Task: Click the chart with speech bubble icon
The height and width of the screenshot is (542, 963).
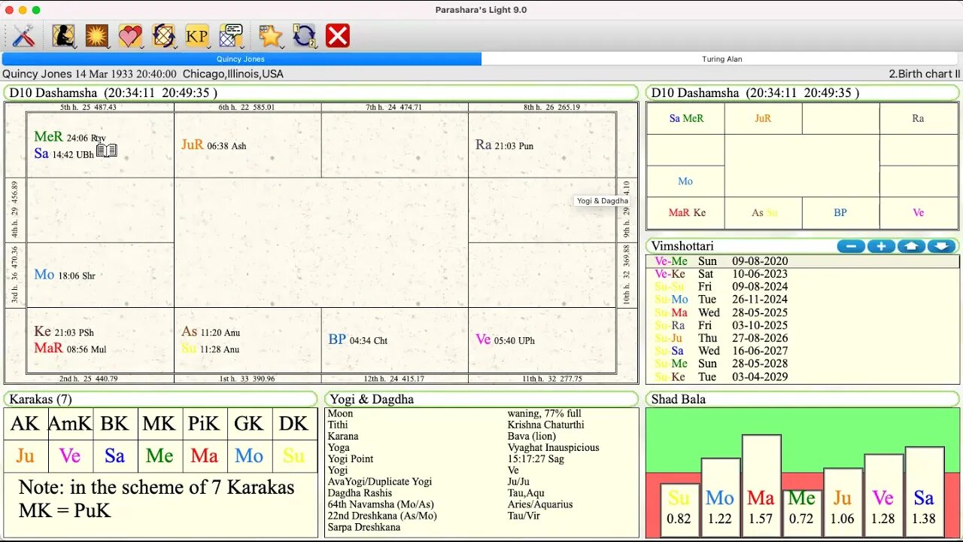Action: tap(231, 35)
